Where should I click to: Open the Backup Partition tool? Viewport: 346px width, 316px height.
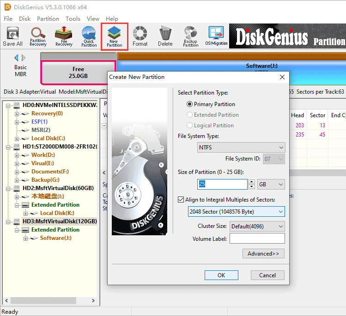(190, 36)
